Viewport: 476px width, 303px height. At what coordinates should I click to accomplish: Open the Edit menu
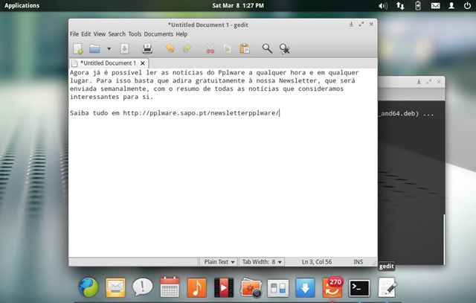tap(86, 34)
